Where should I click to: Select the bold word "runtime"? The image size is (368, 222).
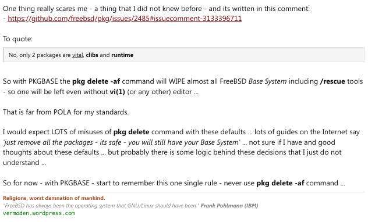(122, 55)
